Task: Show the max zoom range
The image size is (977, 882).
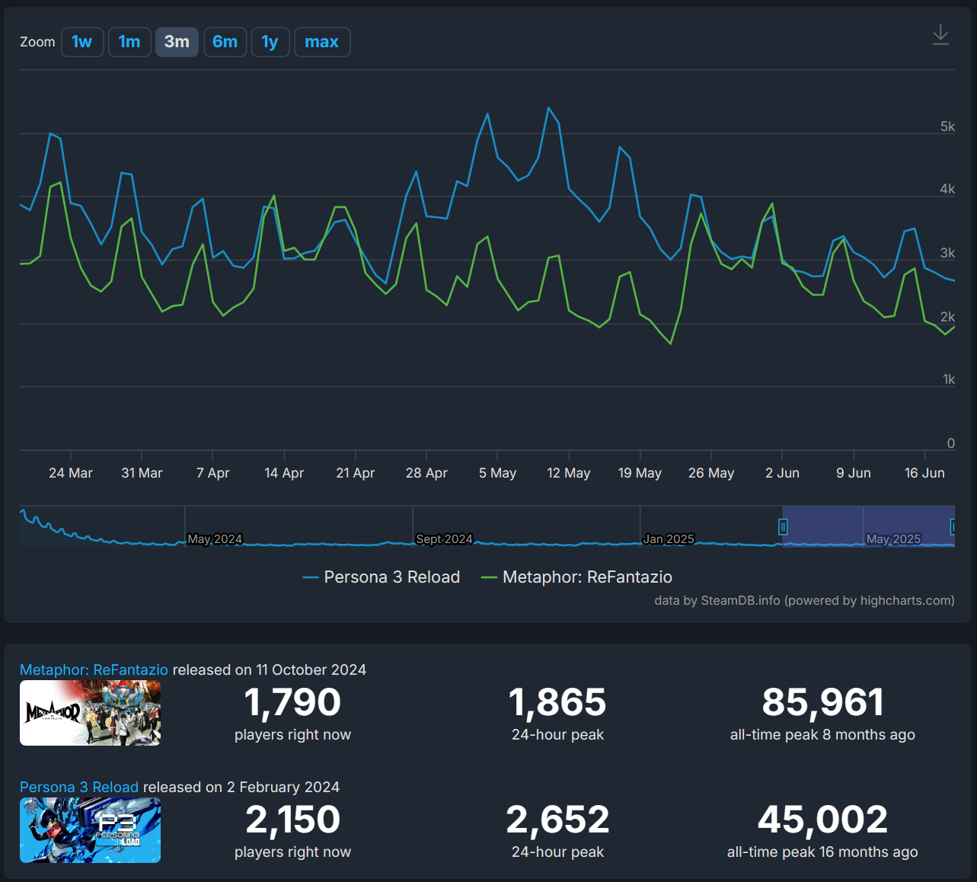Action: click(322, 42)
